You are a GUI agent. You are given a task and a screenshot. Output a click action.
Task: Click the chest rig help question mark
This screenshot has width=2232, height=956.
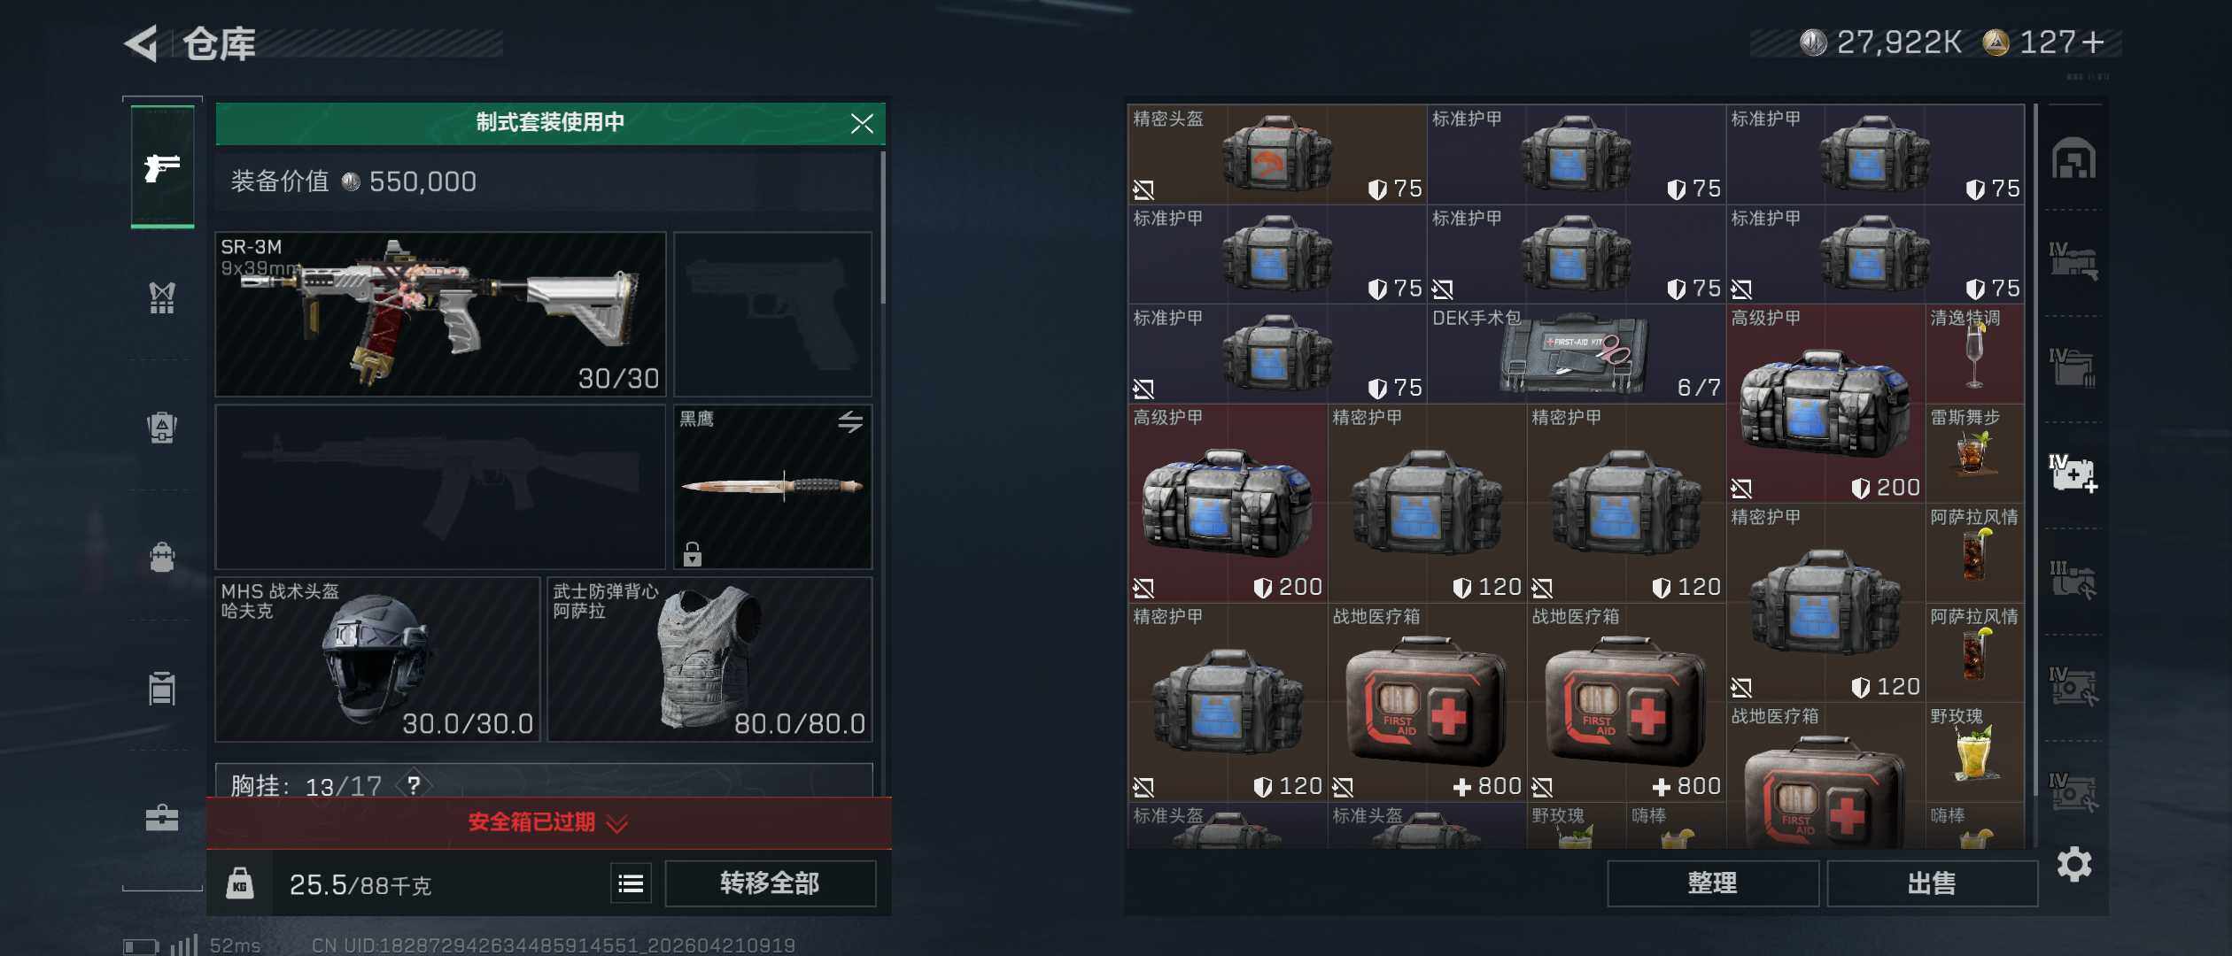(x=414, y=784)
